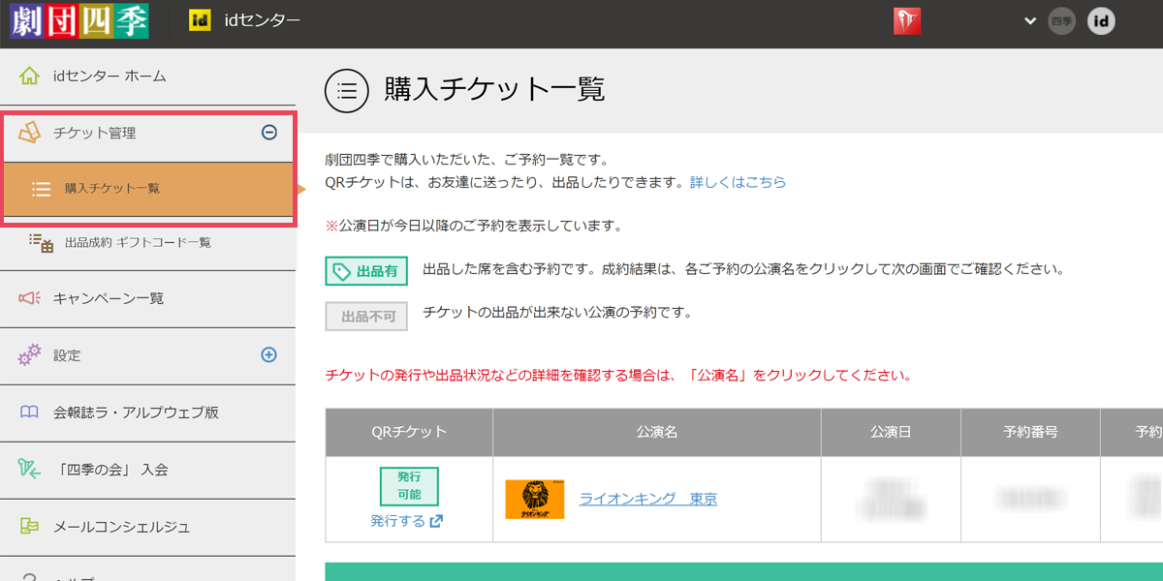The width and height of the screenshot is (1163, 581).
Task: Click the 発行可能 status badge
Action: pos(409,487)
